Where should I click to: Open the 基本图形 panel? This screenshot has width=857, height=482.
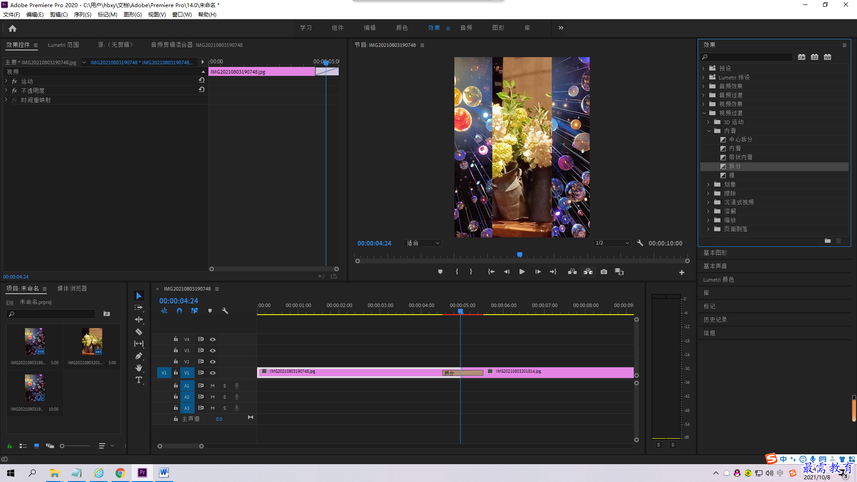715,253
